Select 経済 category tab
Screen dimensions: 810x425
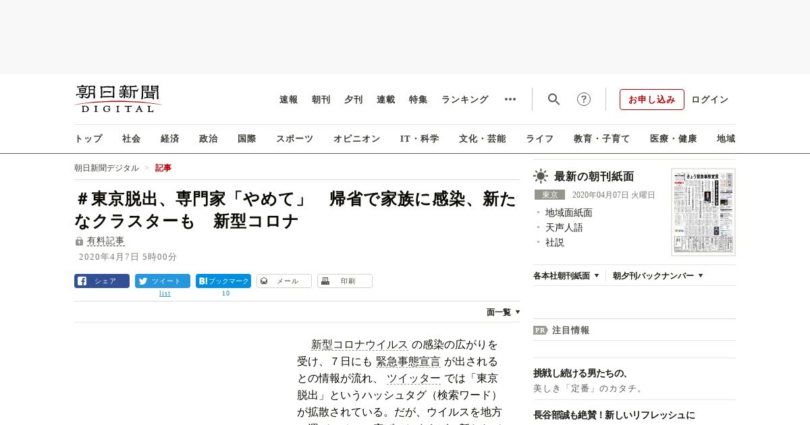click(170, 138)
